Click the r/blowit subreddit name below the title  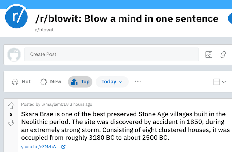[44, 30]
